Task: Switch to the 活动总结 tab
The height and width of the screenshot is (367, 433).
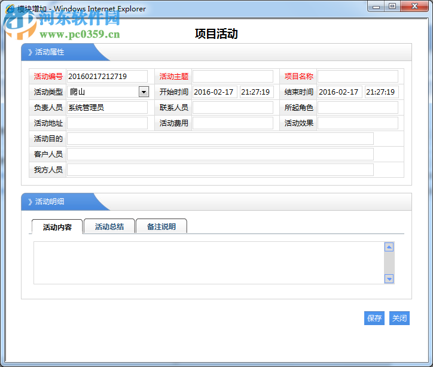Action: coord(109,226)
